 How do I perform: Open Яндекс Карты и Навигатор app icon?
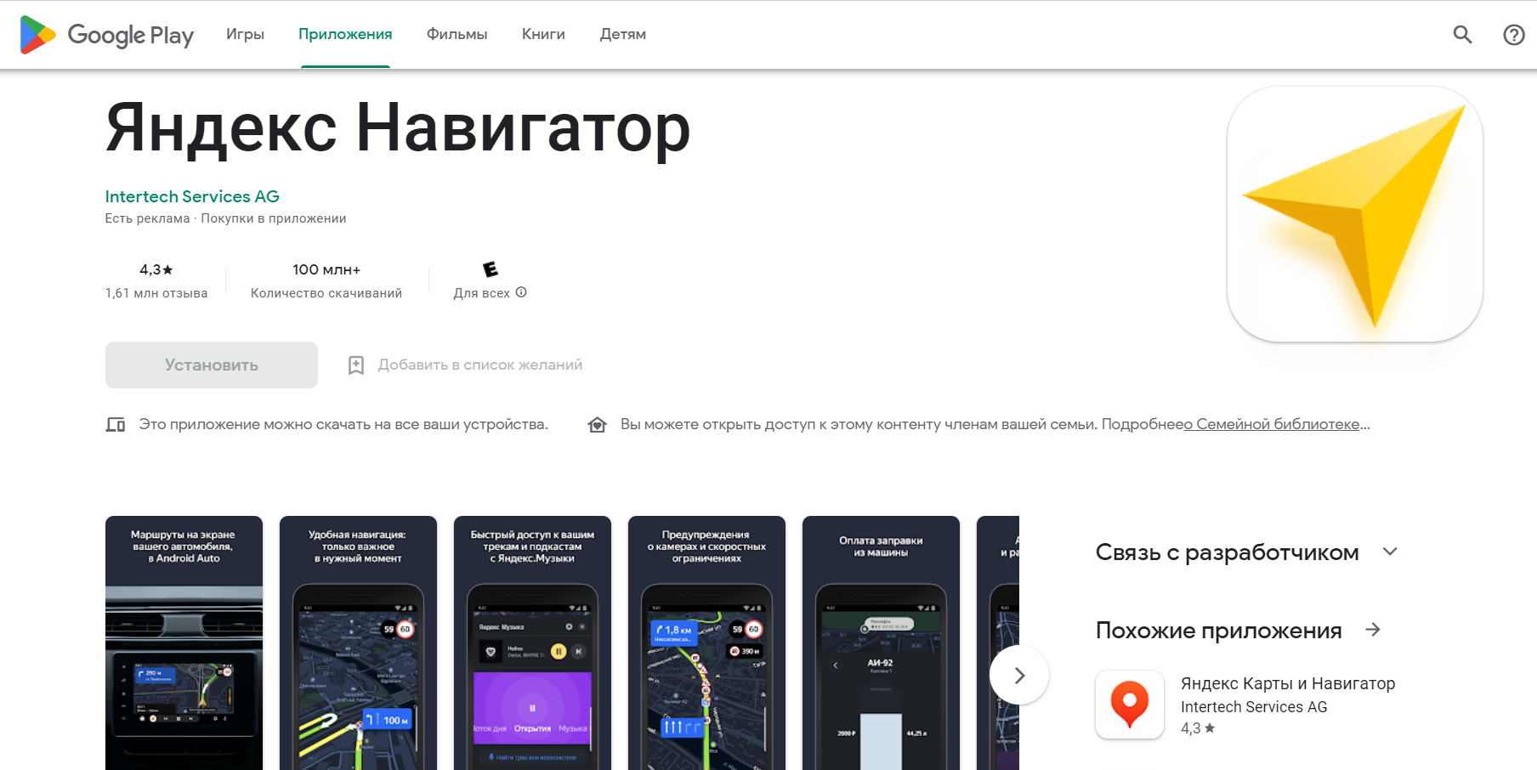(1130, 705)
